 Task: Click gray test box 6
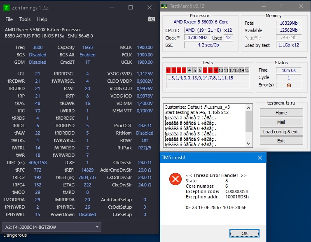[200, 70]
